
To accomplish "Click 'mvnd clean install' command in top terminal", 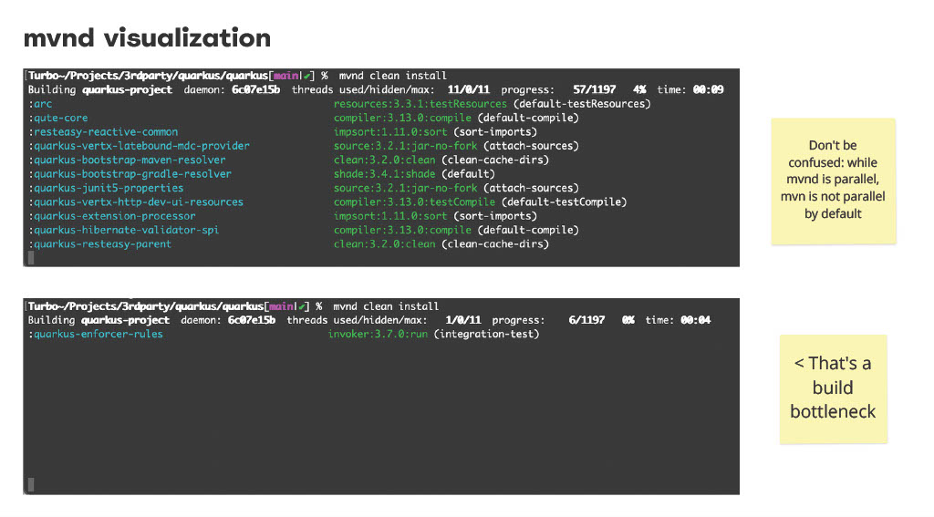I will point(392,76).
